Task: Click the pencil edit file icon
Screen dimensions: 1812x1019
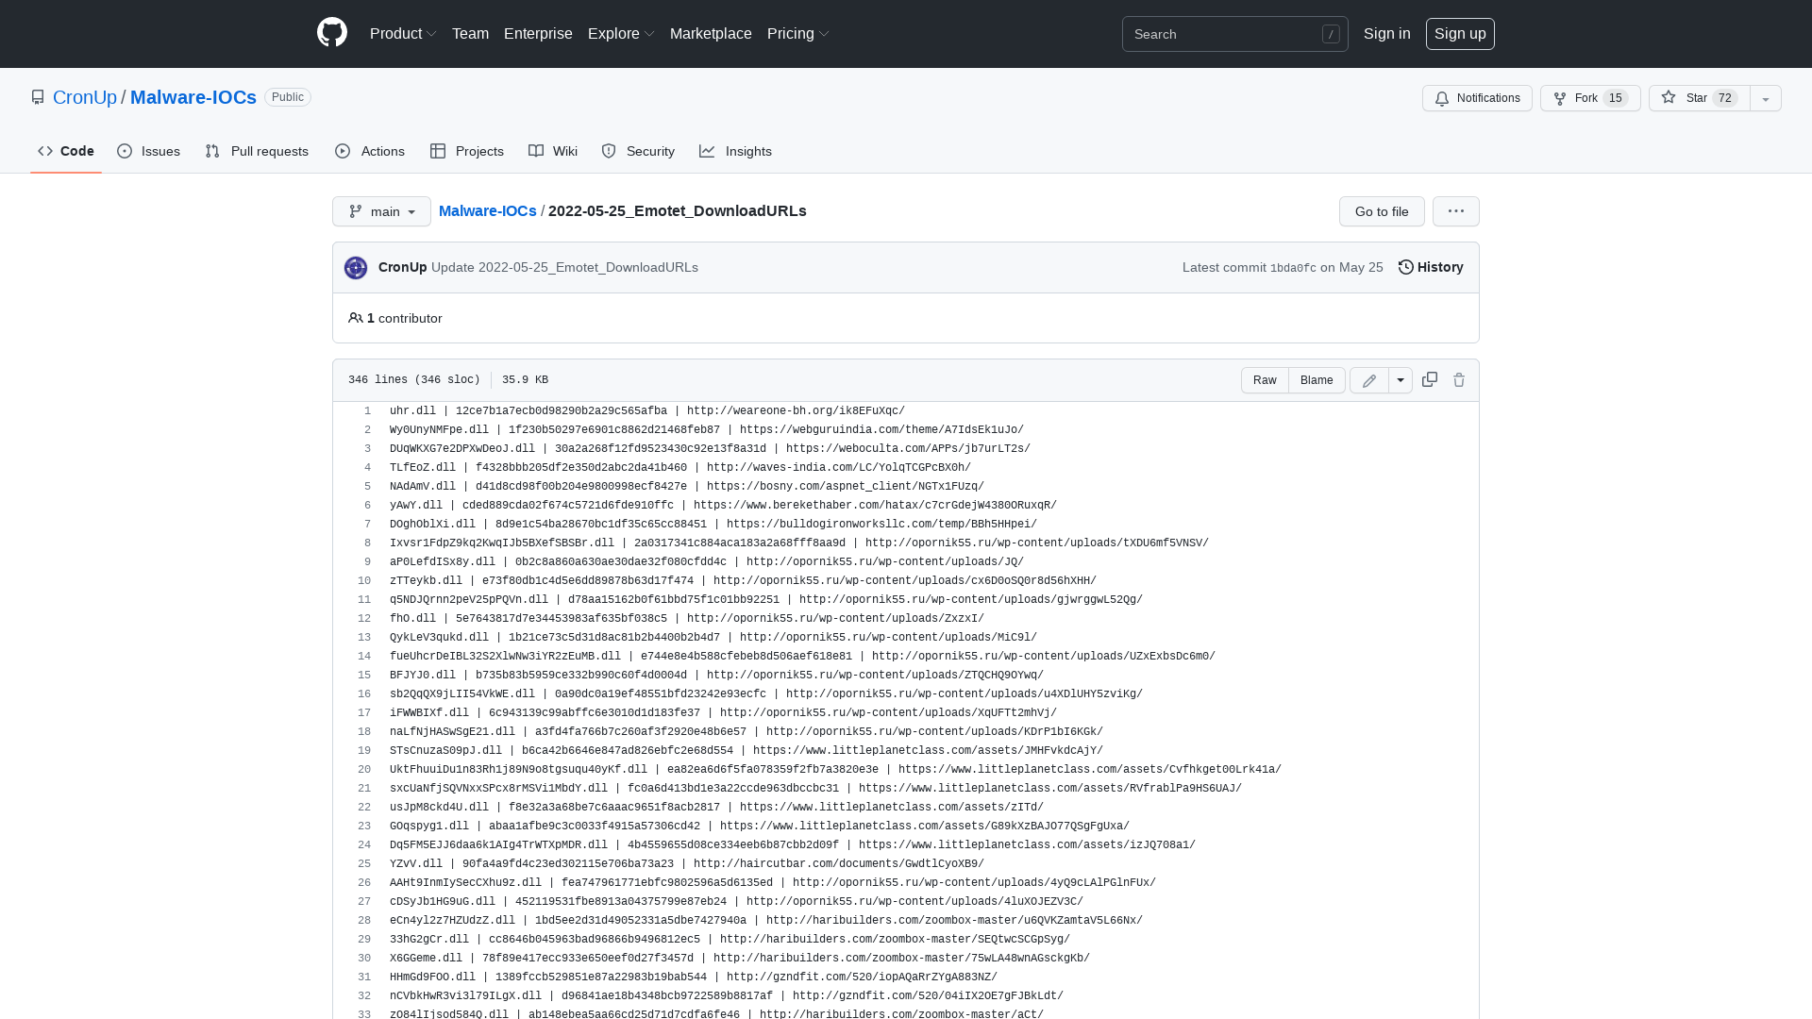Action: point(1369,380)
